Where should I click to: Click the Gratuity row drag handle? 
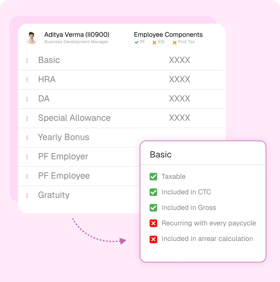(27, 195)
